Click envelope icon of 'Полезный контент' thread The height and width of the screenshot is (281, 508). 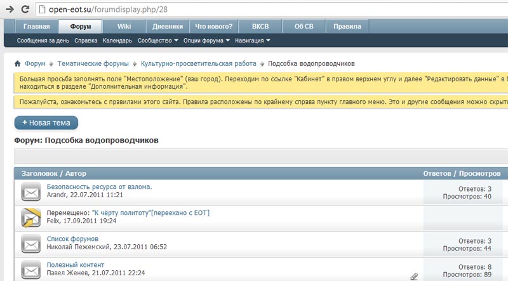pyautogui.click(x=30, y=270)
